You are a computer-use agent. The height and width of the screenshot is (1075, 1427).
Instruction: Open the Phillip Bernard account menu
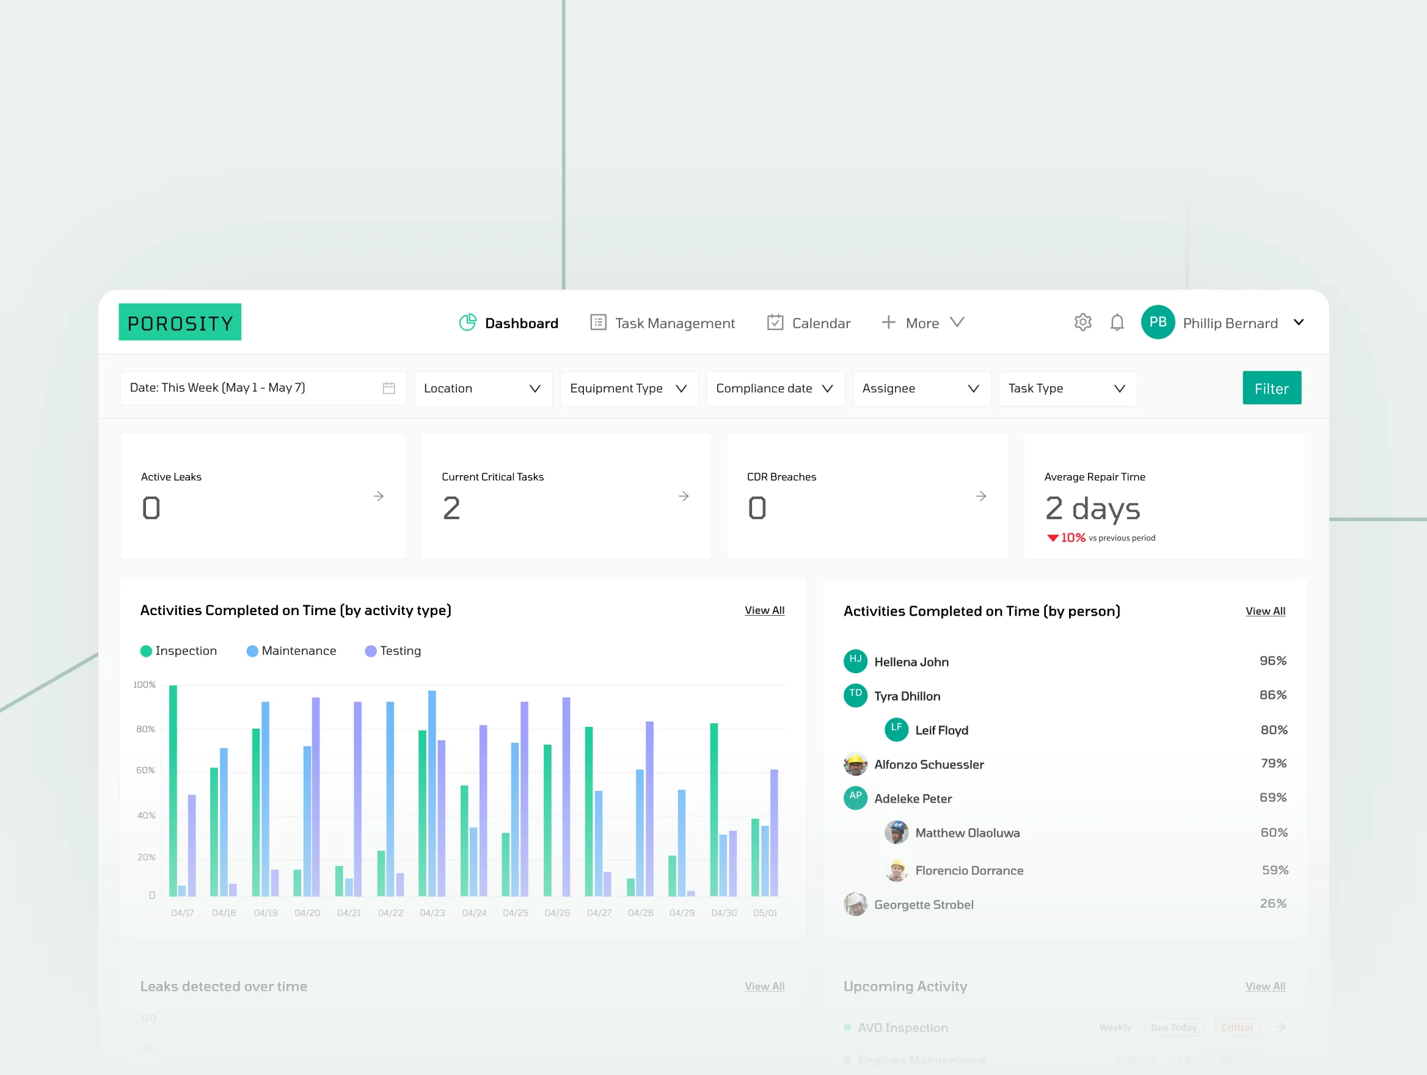click(x=1230, y=322)
